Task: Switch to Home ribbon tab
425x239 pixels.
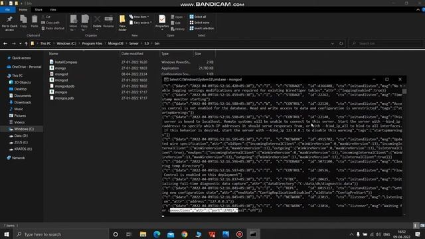Action: coord(23,9)
